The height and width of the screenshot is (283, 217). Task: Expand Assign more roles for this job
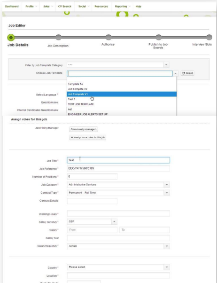tap(87, 137)
